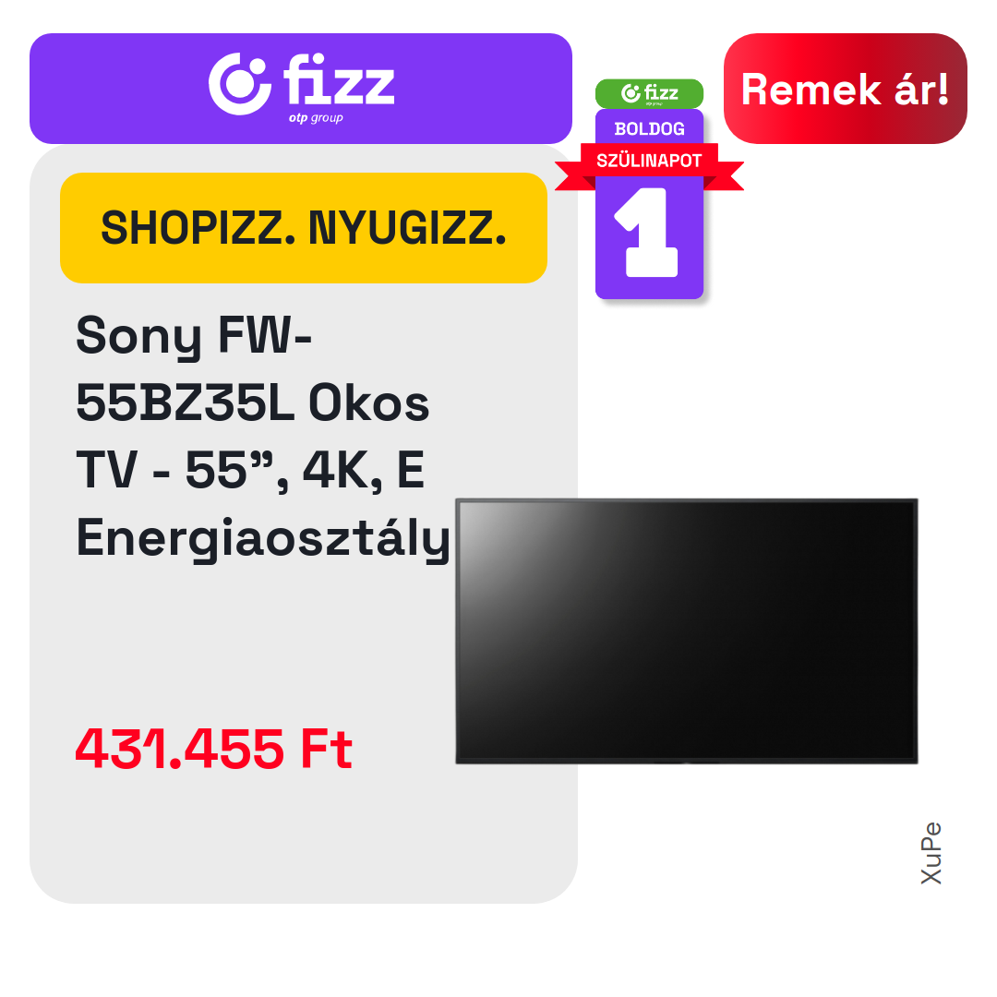The image size is (997, 997).
Task: Click the otp group subtitle text
Action: pos(316,118)
